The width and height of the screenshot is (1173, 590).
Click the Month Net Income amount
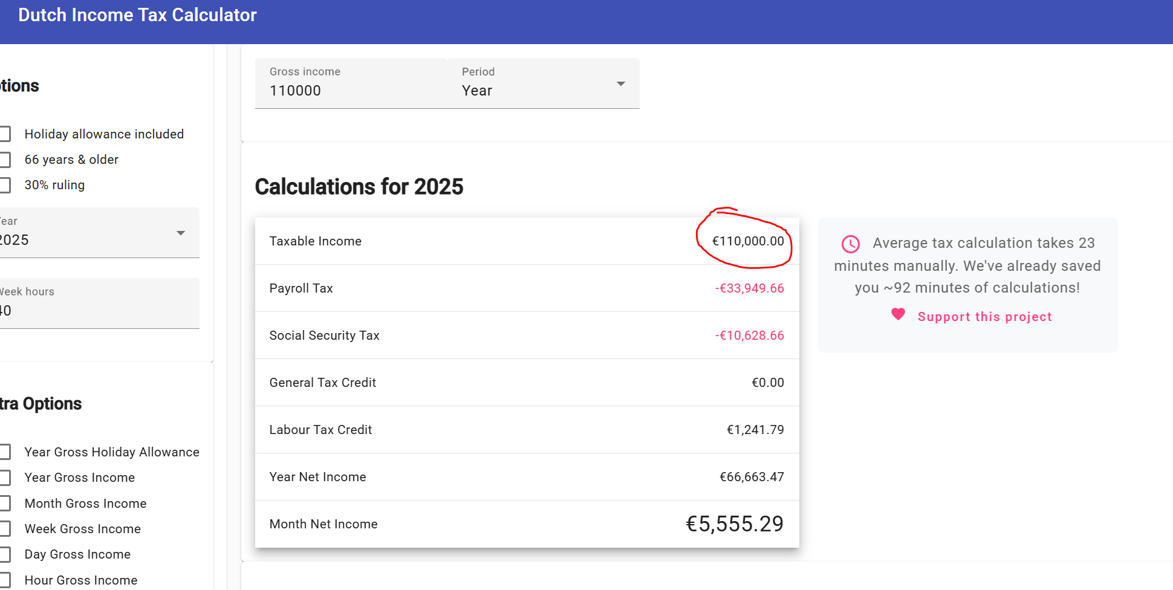click(x=734, y=524)
